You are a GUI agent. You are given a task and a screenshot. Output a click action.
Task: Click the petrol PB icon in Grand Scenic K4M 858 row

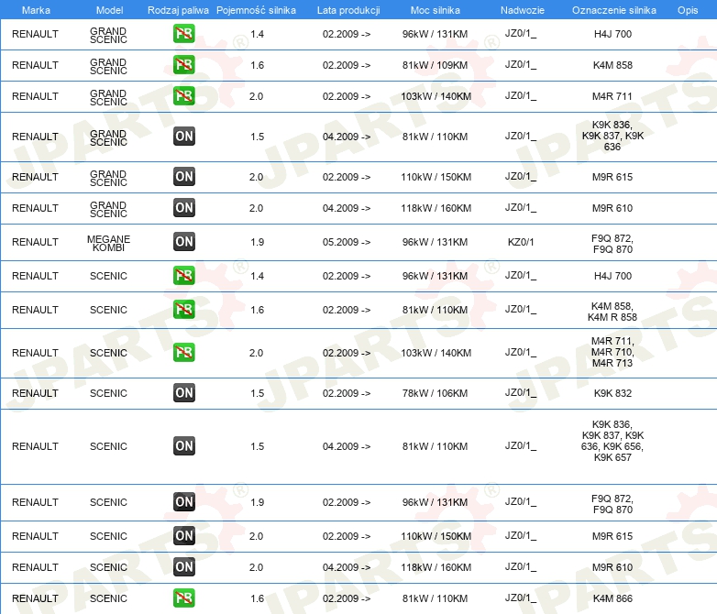point(183,64)
